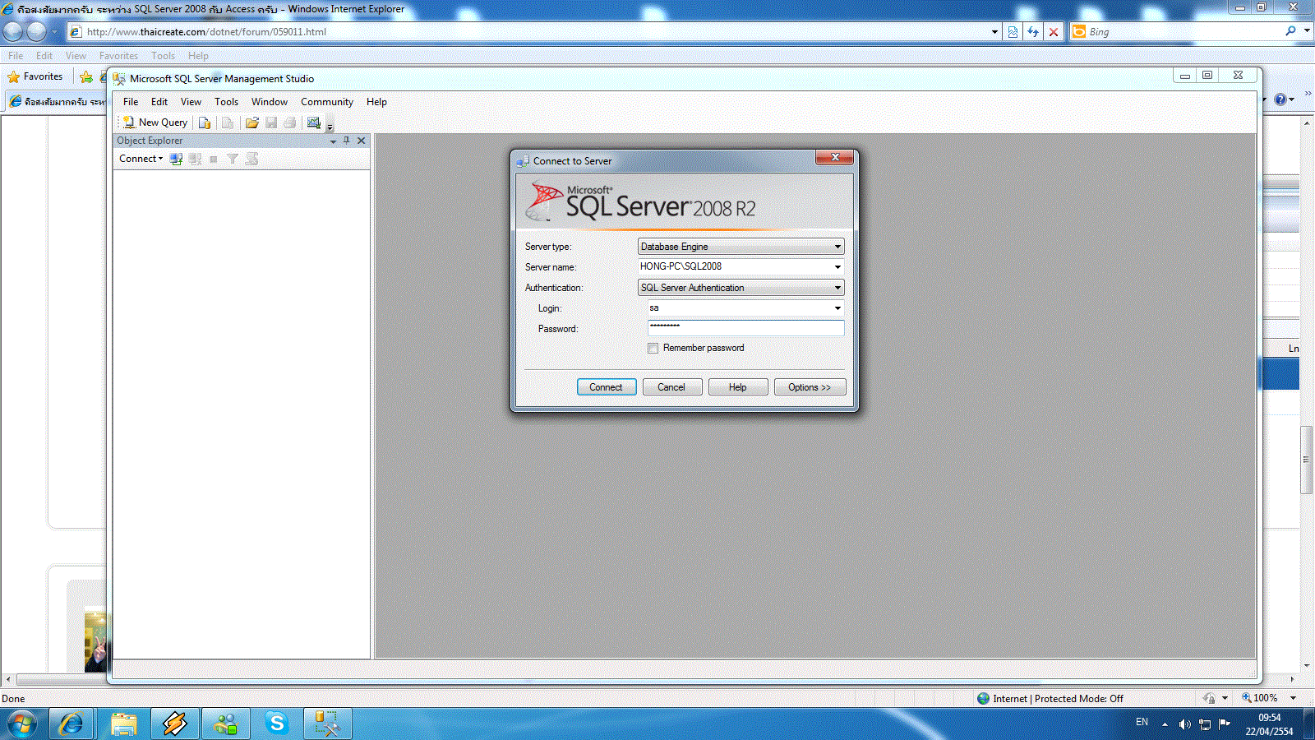The image size is (1315, 740).
Task: Open toolbar options overflow arrow
Action: (x=330, y=127)
